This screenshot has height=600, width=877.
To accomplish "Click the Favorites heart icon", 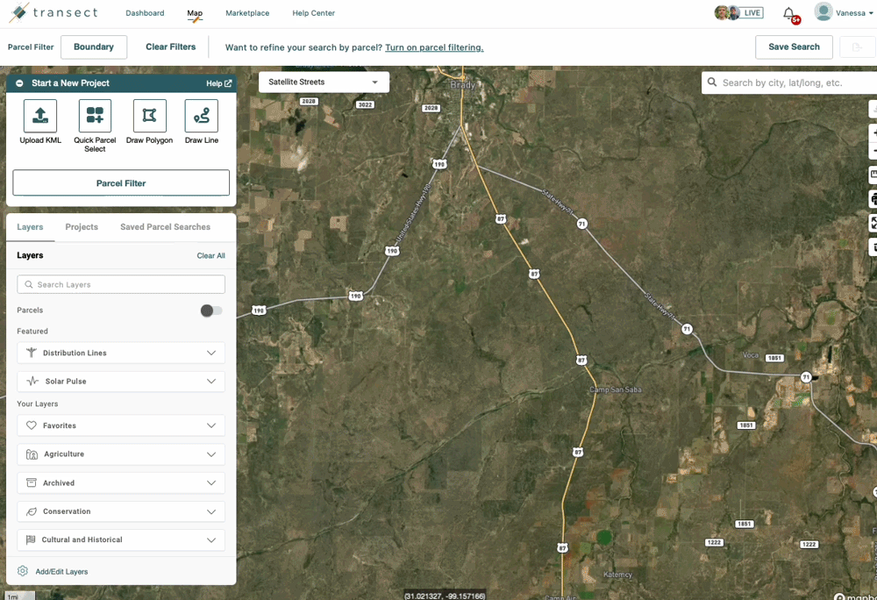I will (32, 425).
